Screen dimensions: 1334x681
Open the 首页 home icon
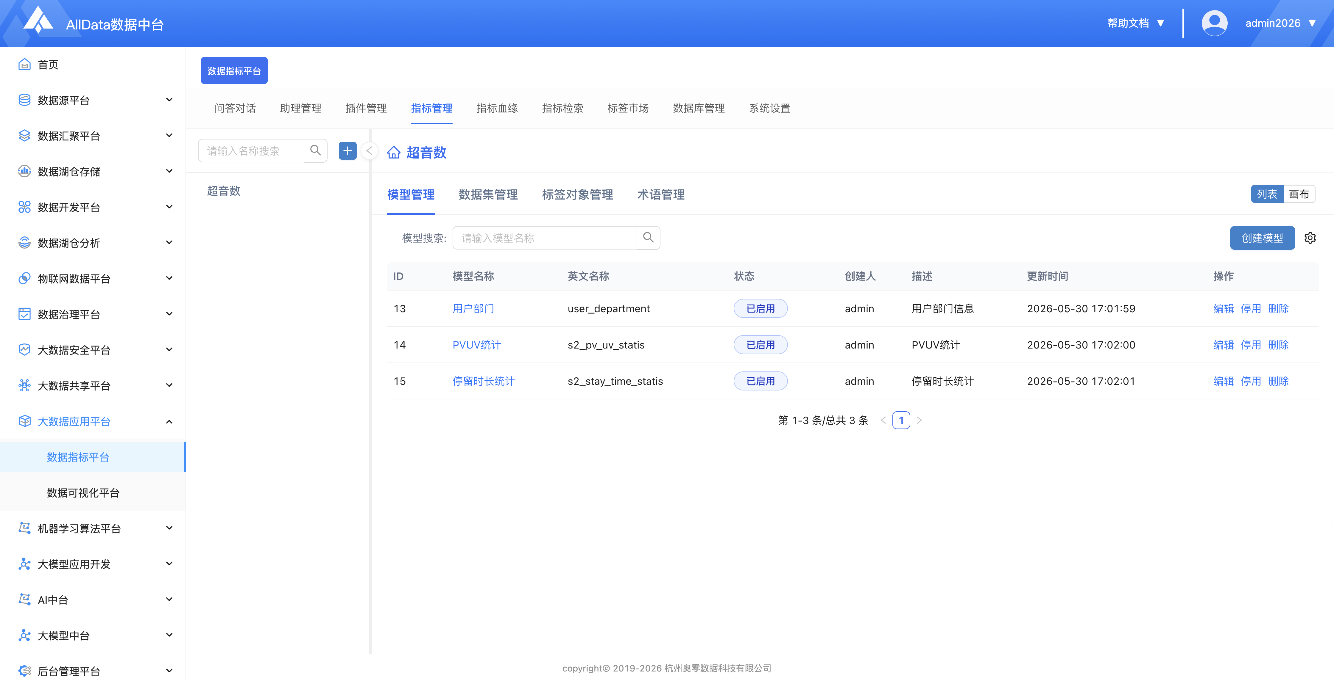pos(24,64)
